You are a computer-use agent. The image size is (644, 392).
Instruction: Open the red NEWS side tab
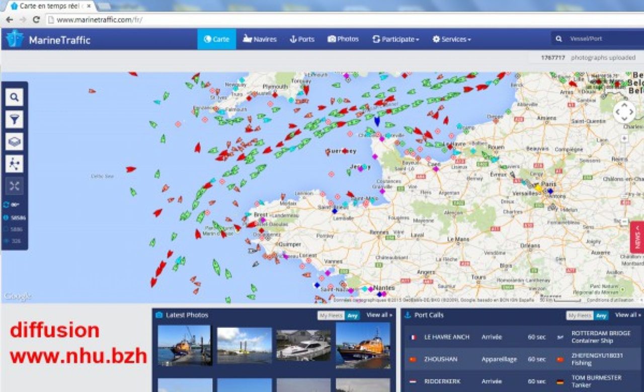637,237
